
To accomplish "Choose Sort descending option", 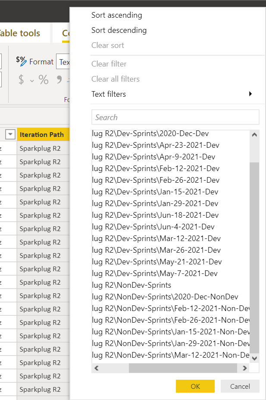I will click(x=119, y=30).
